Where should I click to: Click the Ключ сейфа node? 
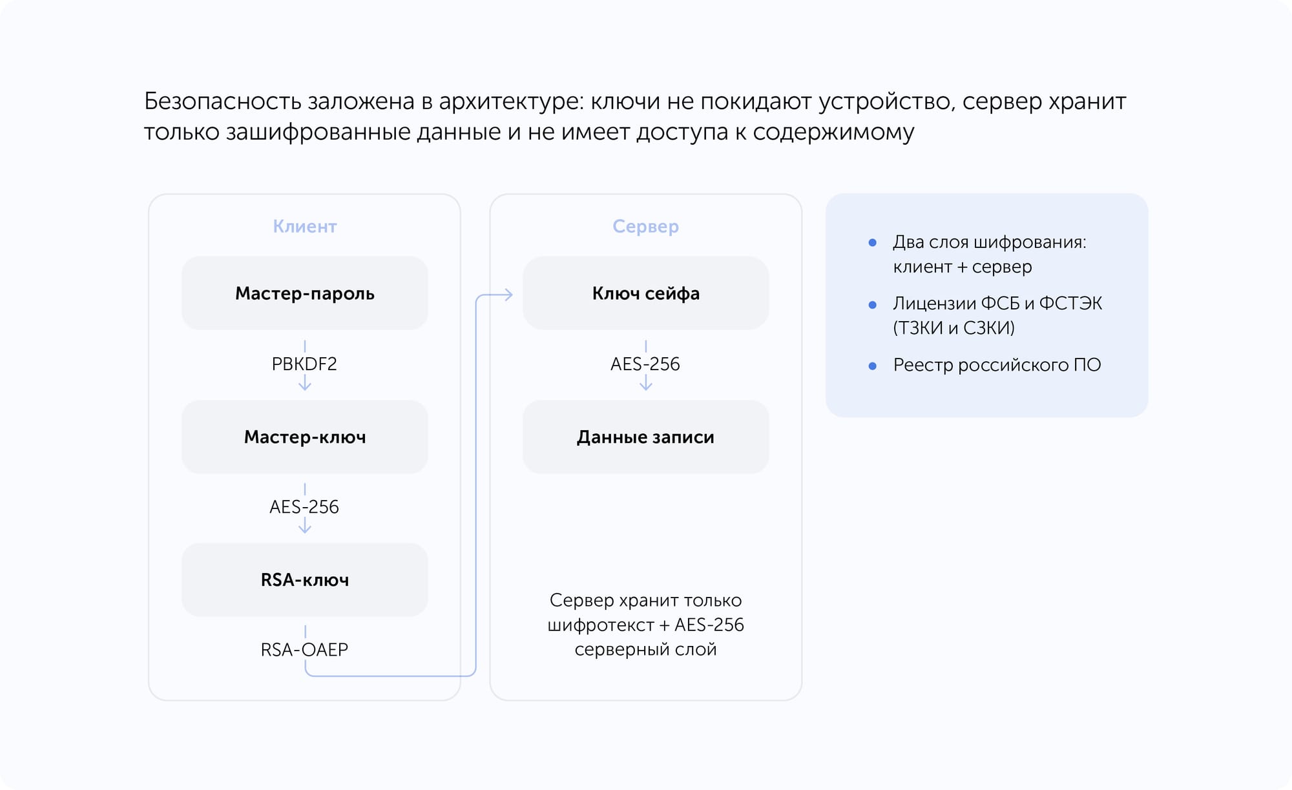(x=645, y=293)
